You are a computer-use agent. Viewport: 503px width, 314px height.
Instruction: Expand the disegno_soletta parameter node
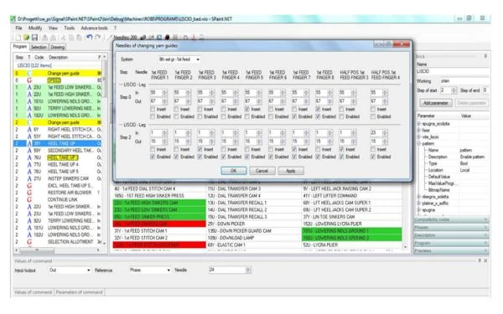coord(418,197)
